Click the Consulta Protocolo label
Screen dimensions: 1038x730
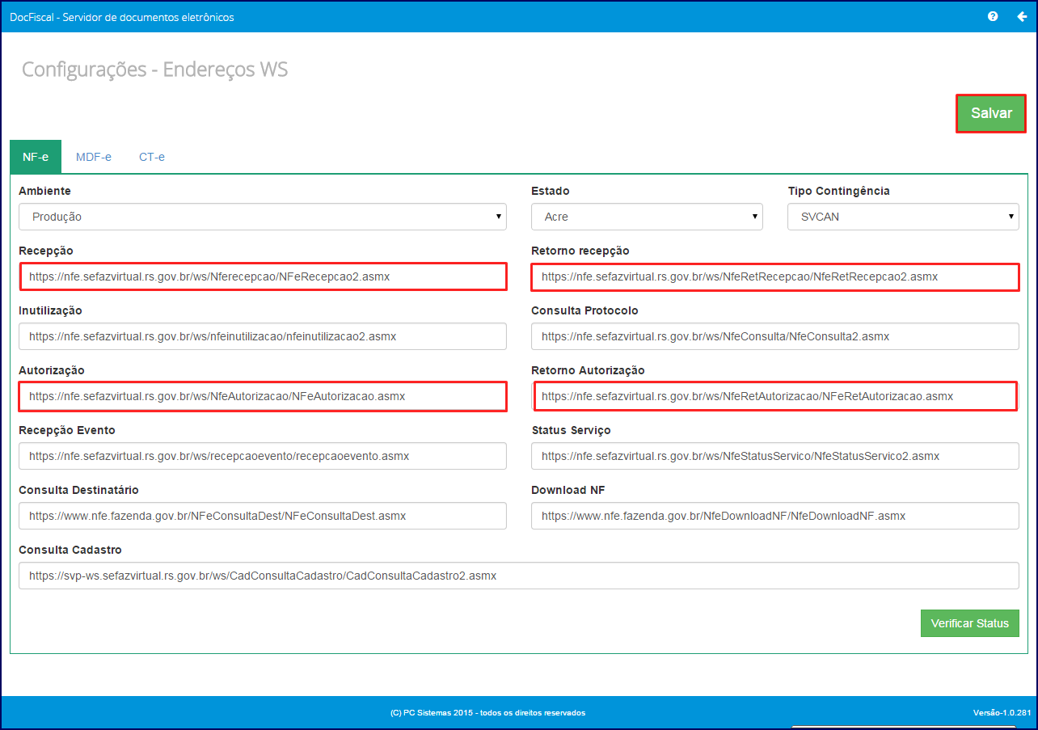tap(584, 310)
